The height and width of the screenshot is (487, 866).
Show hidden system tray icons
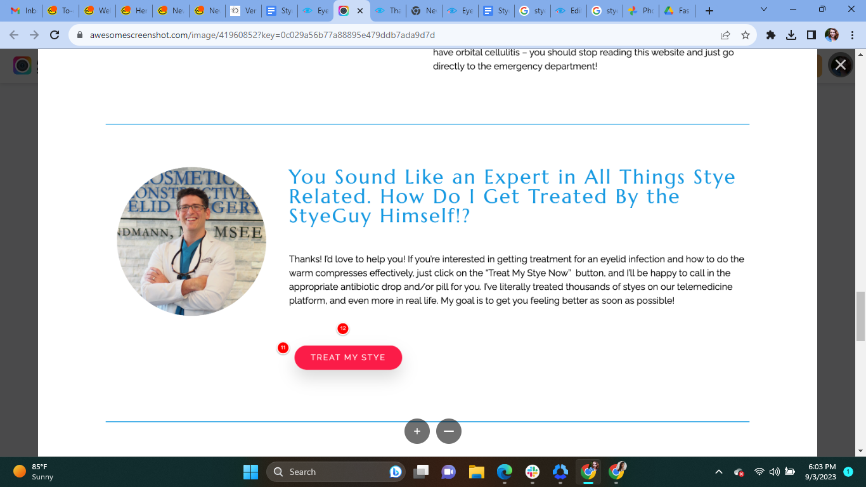pyautogui.click(x=719, y=472)
